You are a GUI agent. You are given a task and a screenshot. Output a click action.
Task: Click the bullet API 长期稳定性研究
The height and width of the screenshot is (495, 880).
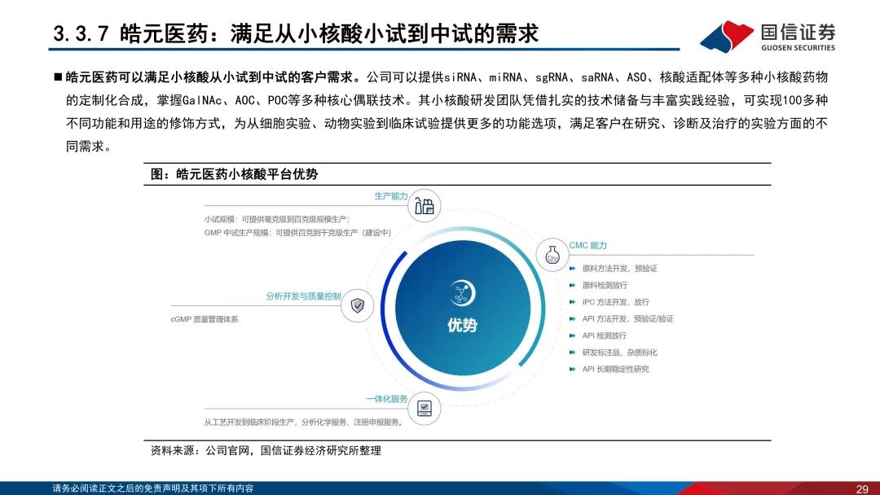[615, 370]
